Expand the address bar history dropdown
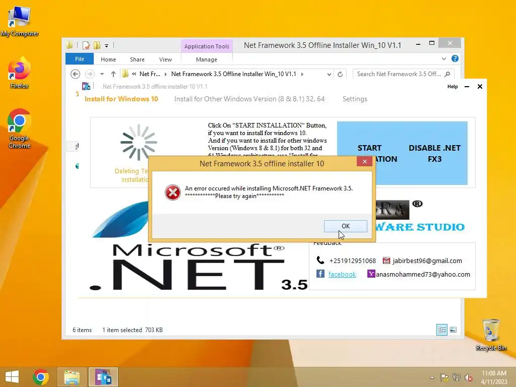The height and width of the screenshot is (387, 516). (x=329, y=75)
